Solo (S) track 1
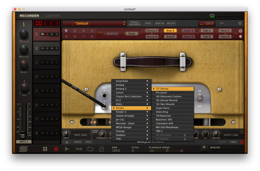260x171 pixels. (x=56, y=34)
